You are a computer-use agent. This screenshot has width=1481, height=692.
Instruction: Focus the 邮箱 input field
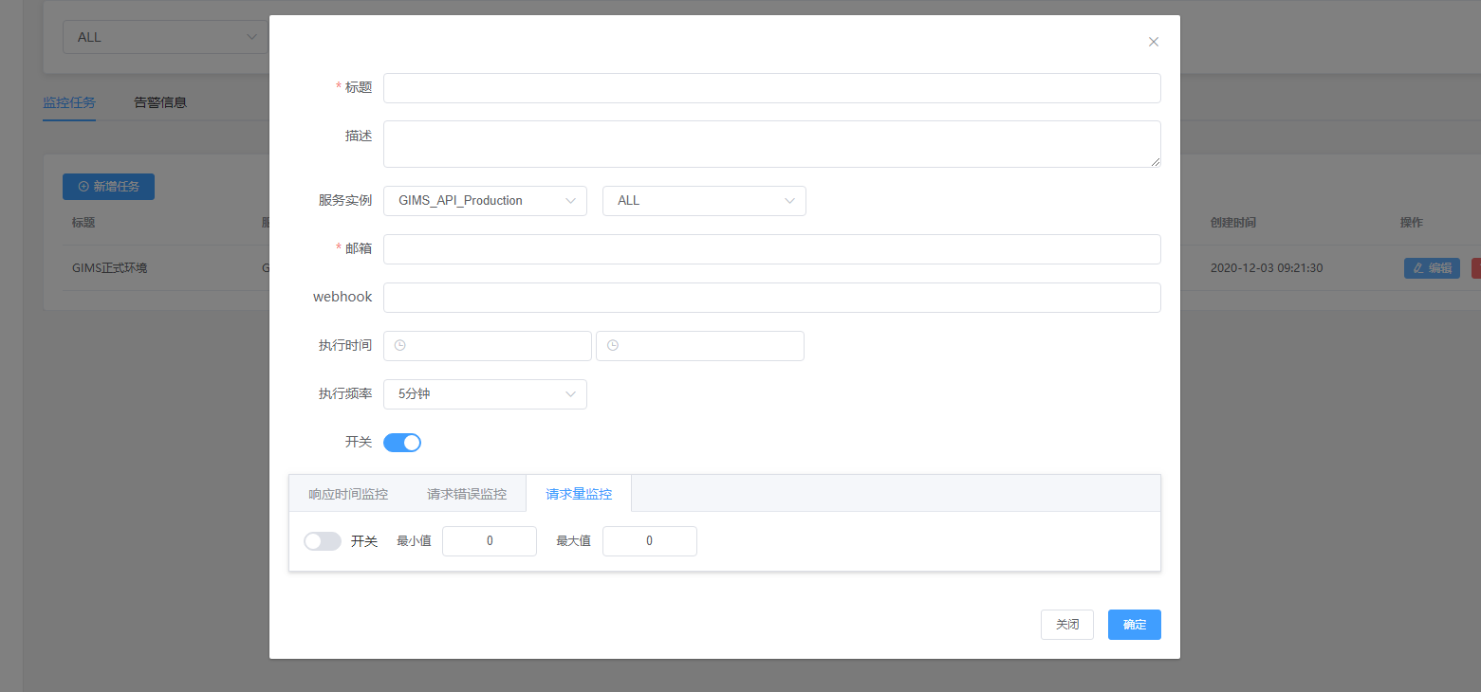772,249
